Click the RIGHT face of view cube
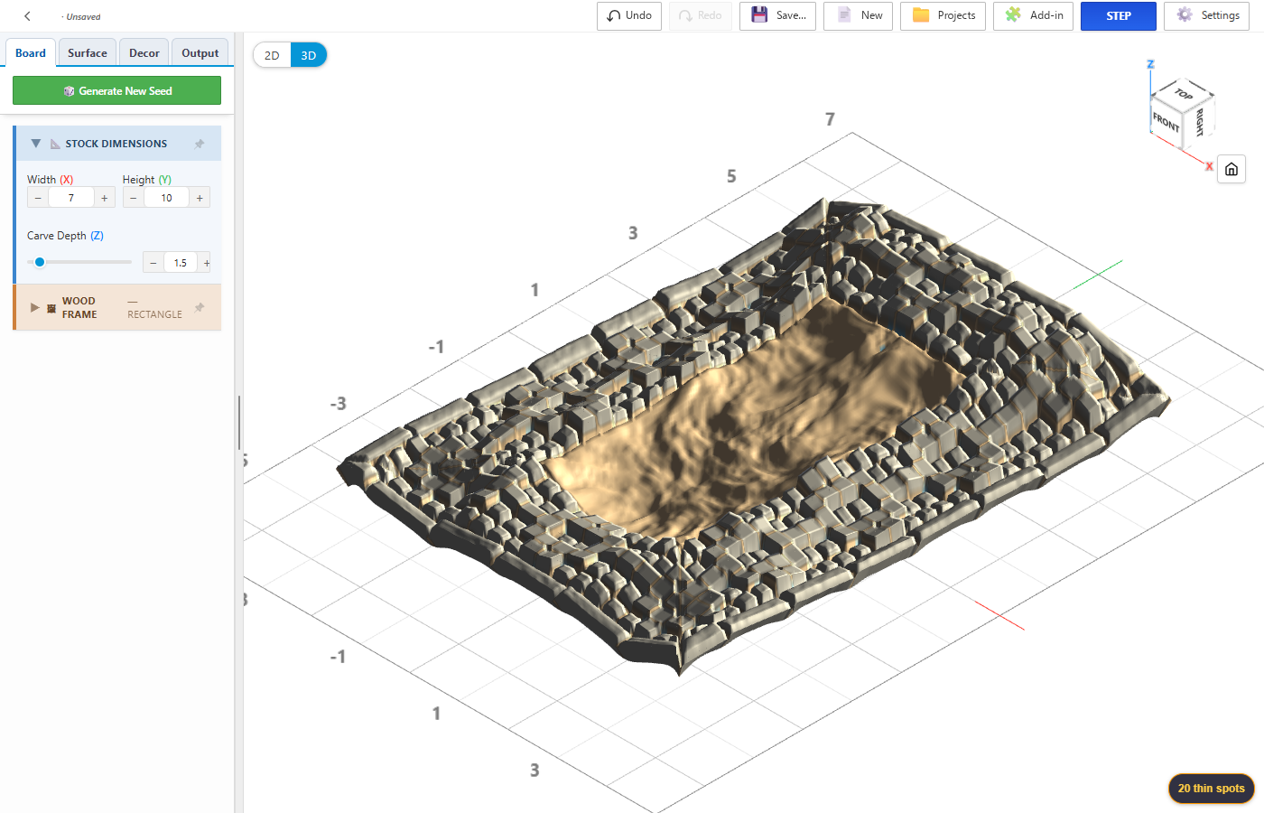Image resolution: width=1264 pixels, height=813 pixels. [1199, 122]
